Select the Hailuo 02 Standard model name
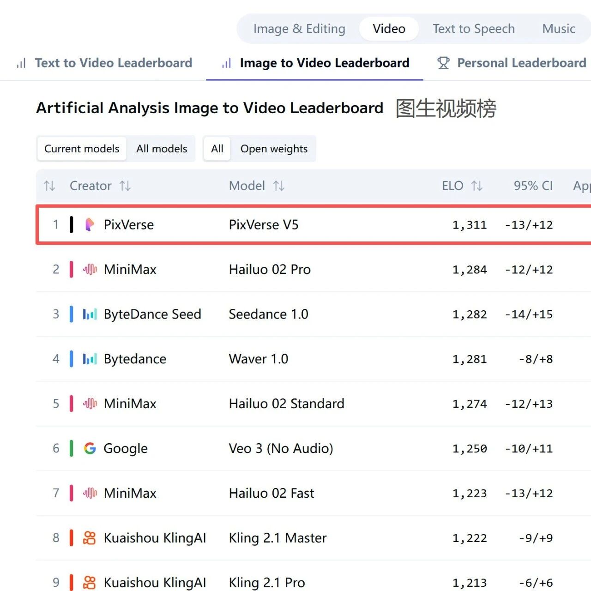The width and height of the screenshot is (591, 591). coord(287,404)
